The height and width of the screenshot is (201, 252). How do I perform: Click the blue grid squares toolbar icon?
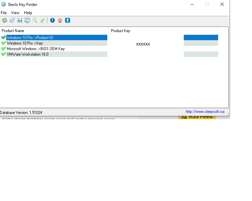coord(12,20)
